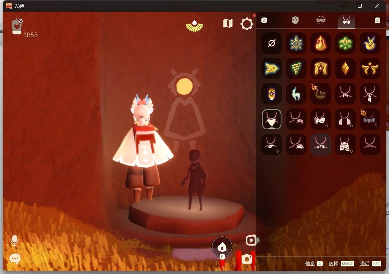Click the Z previous category key
This screenshot has width=389, height=274.
pyautogui.click(x=264, y=21)
